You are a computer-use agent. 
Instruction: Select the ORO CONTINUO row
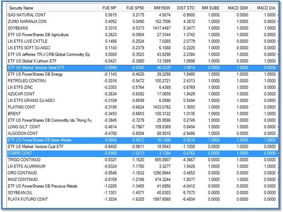[x=143, y=173]
